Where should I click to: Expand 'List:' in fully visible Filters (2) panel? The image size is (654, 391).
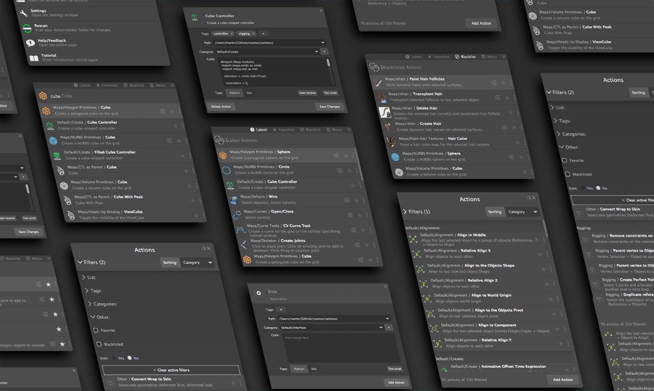[x=84, y=277]
